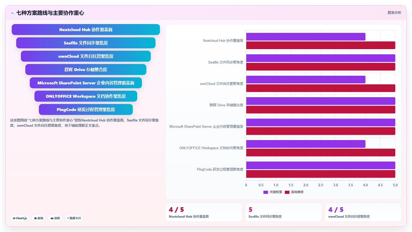Click the description paragraph starting with 这张图围绕
The image size is (412, 232).
point(85,123)
